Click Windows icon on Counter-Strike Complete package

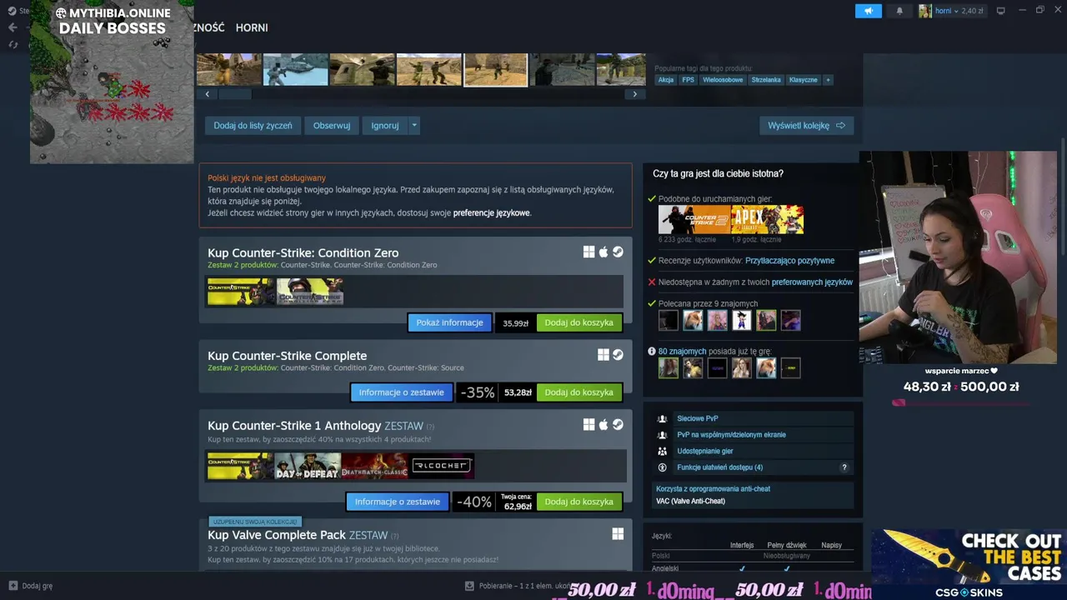click(x=604, y=354)
